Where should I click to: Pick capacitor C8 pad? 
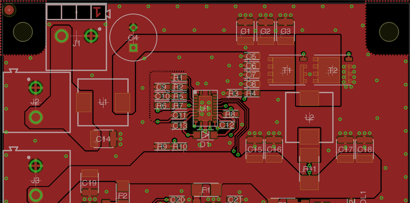coord(251,84)
